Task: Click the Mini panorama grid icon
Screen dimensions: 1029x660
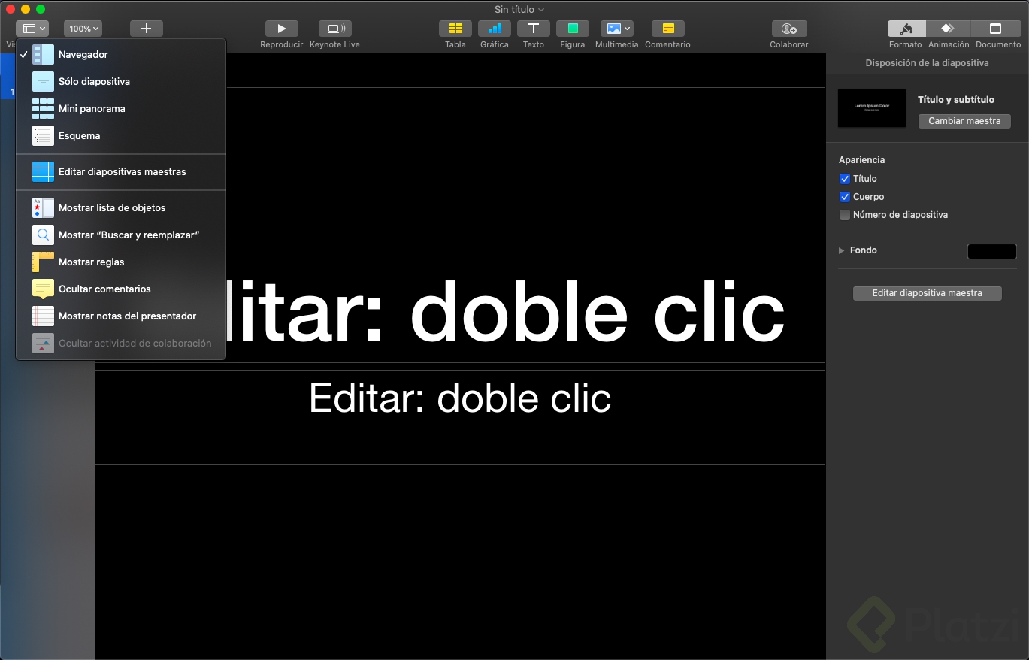Action: [43, 109]
